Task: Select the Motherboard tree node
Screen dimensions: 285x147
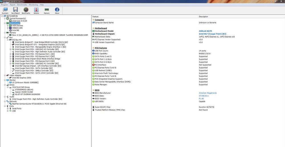Action: click(x=15, y=23)
